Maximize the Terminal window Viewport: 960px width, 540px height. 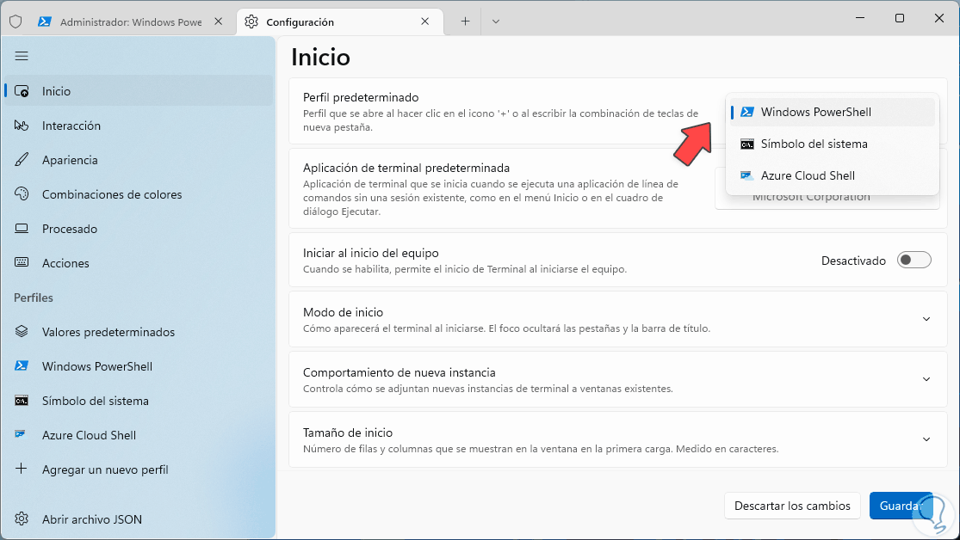(900, 18)
